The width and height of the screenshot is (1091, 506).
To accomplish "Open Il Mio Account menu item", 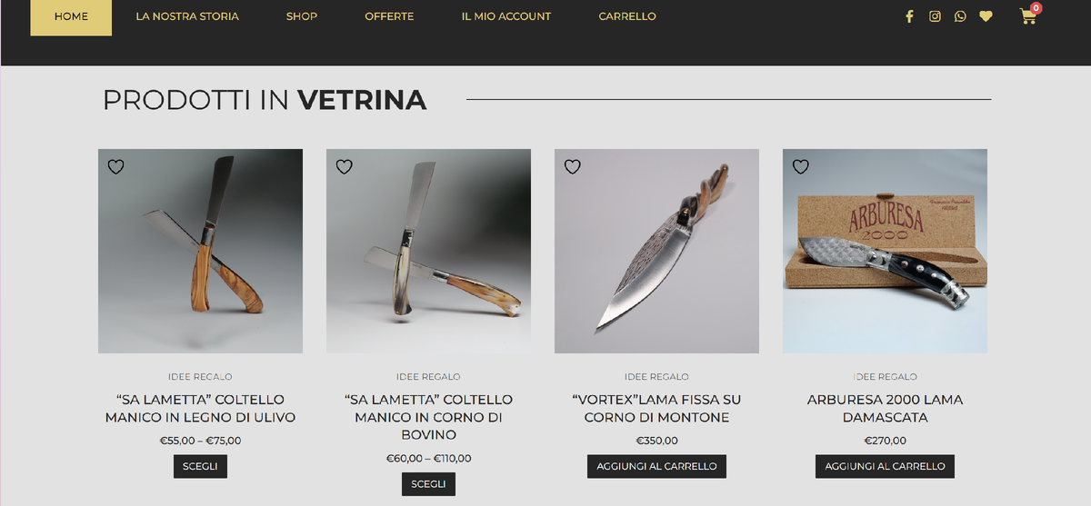I will click(x=506, y=16).
